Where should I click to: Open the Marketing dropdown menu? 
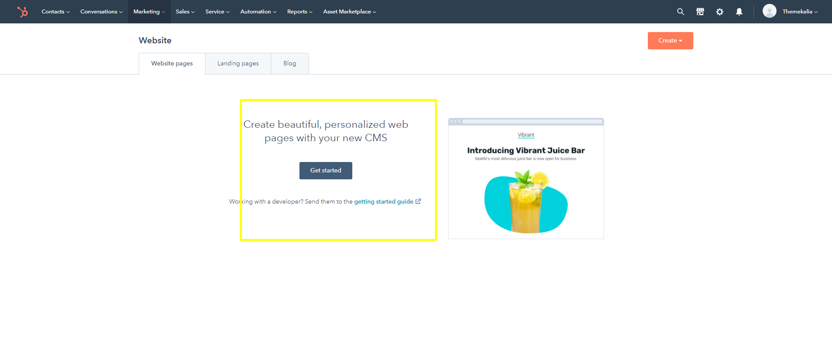click(x=149, y=12)
